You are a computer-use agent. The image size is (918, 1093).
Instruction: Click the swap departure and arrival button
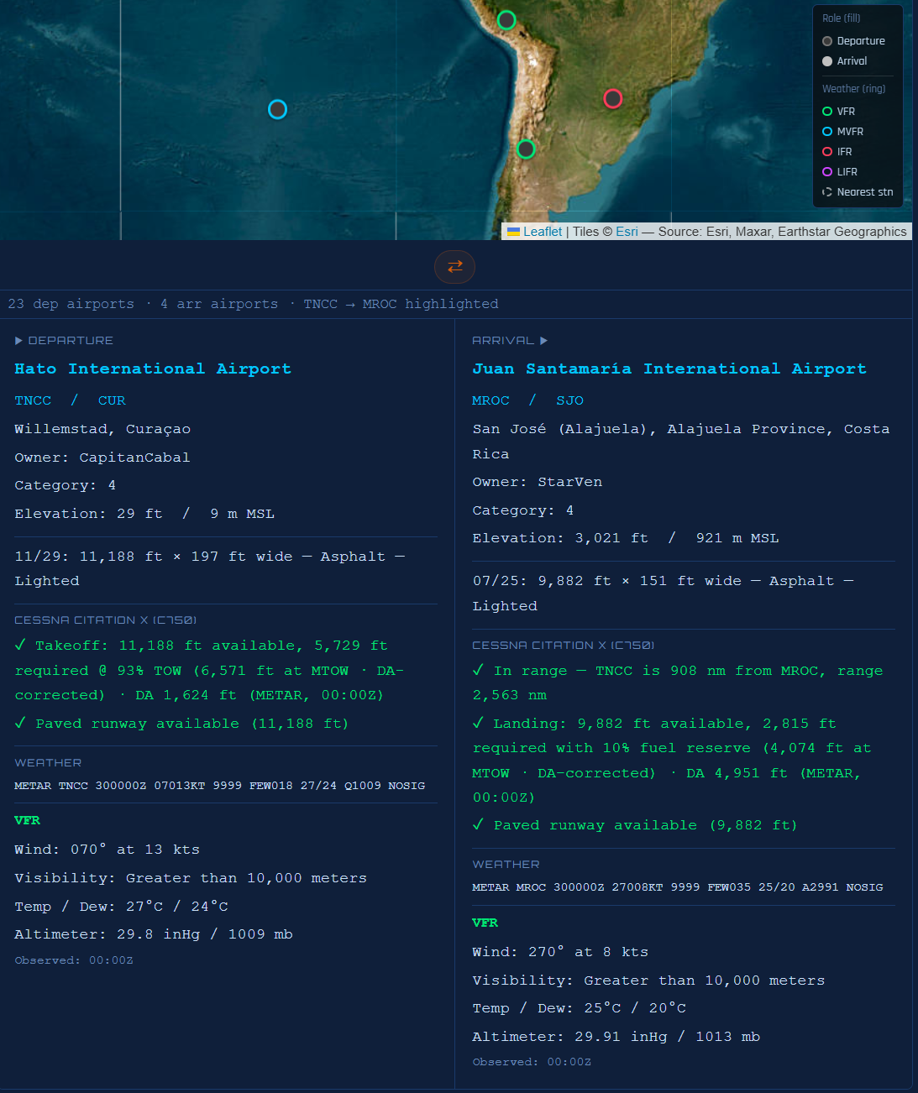tap(454, 267)
